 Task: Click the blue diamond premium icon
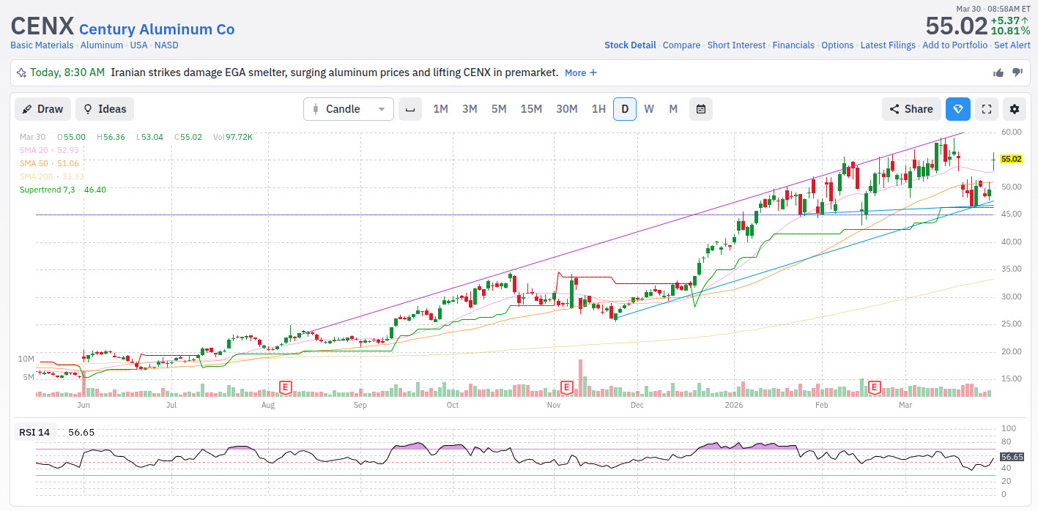(957, 109)
